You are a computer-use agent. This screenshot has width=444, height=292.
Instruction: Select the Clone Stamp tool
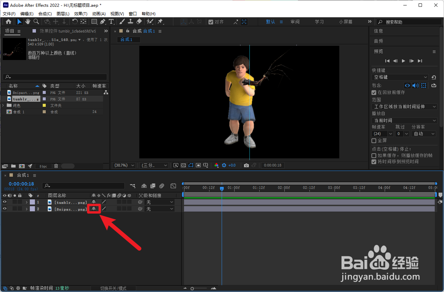(130, 22)
